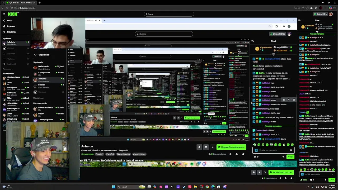Refresh the page with the browser reload icon
The image size is (338, 190).
point(7,8)
